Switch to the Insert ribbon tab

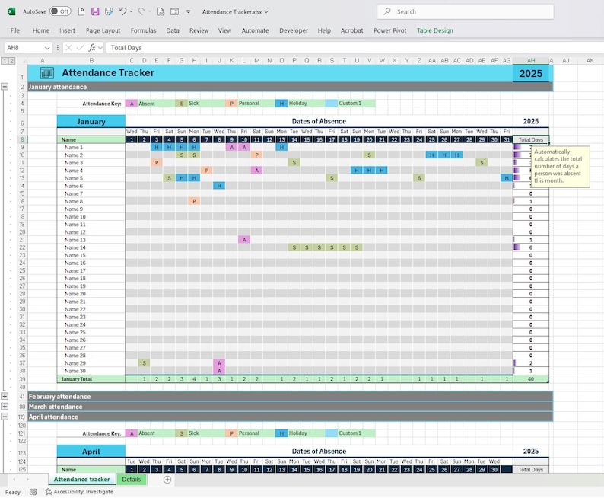tap(67, 30)
